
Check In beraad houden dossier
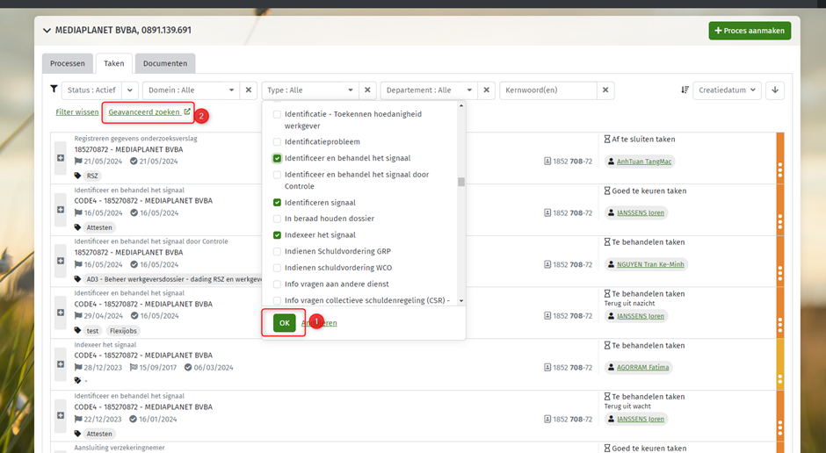[x=277, y=219]
